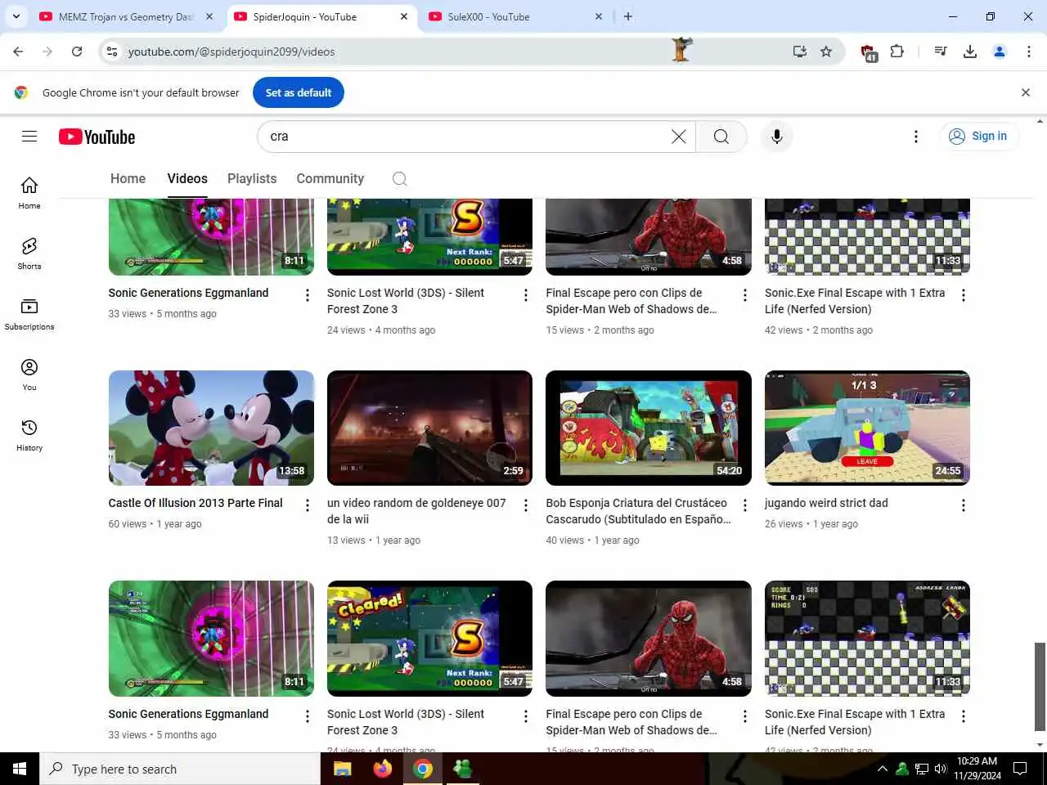Open Home in the YouTube sidebar

pyautogui.click(x=29, y=193)
